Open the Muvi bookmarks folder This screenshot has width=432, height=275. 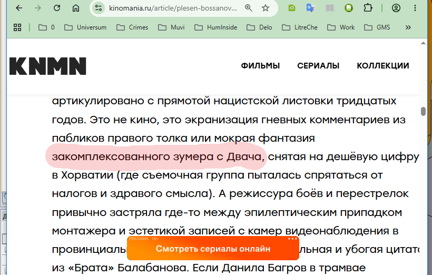pos(171,27)
